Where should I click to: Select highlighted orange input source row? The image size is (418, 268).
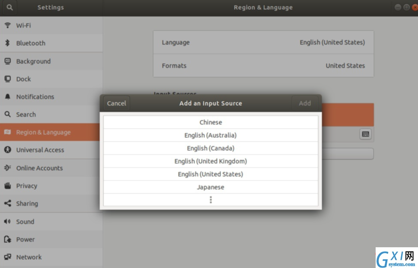(348, 115)
